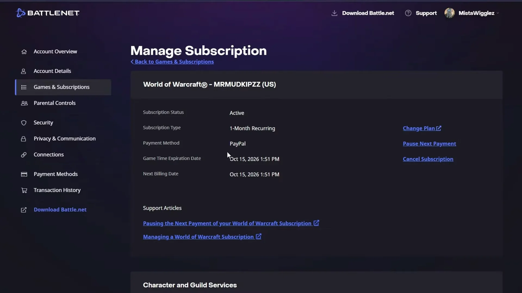Image resolution: width=522 pixels, height=293 pixels.
Task: Click Pause Next Payment link
Action: tap(429, 144)
